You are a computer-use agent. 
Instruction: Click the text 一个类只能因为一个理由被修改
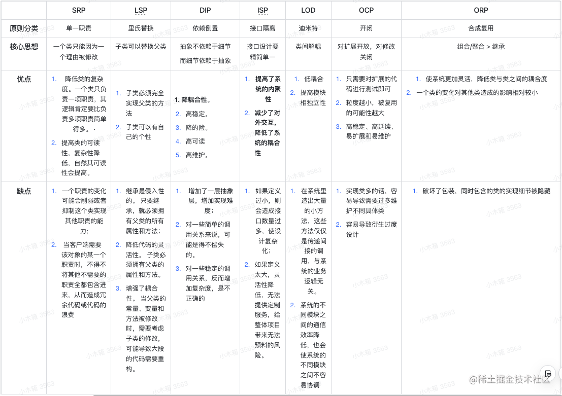click(79, 52)
